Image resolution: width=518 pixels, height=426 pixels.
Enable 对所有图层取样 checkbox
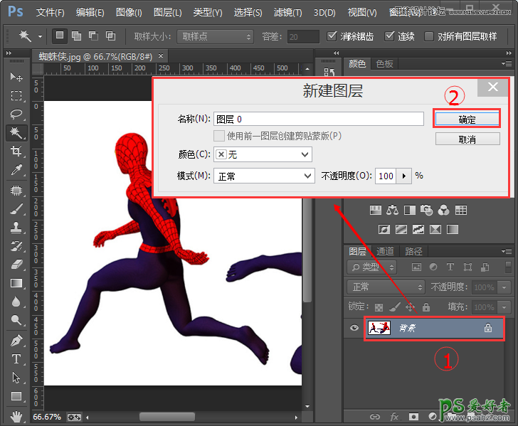[428, 36]
